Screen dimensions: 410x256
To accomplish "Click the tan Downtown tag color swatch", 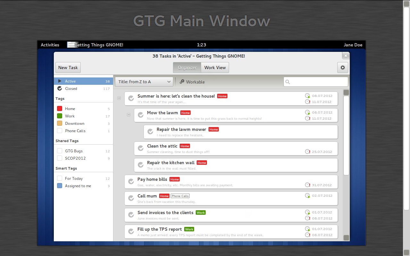I will pos(60,124).
